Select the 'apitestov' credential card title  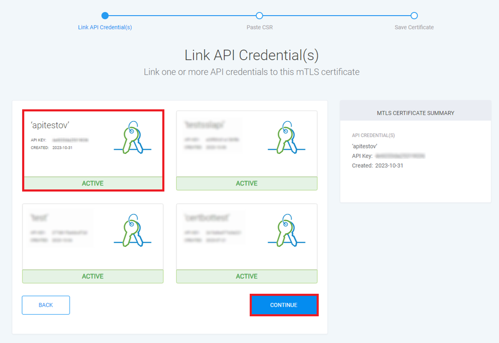point(50,125)
